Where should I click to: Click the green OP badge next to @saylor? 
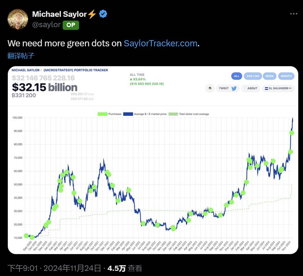pos(71,25)
